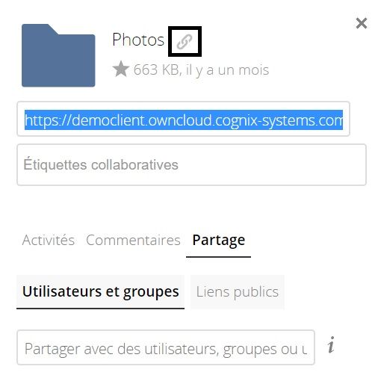Switch to the Liens publics tab
Viewport: 378px width, 387px height.
pos(238,292)
